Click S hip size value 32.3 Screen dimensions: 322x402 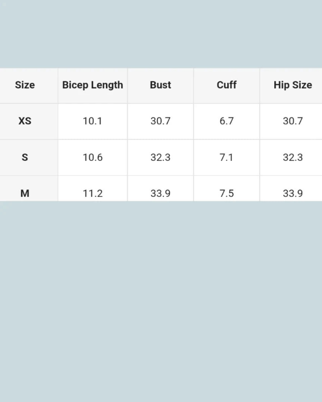[x=293, y=157]
